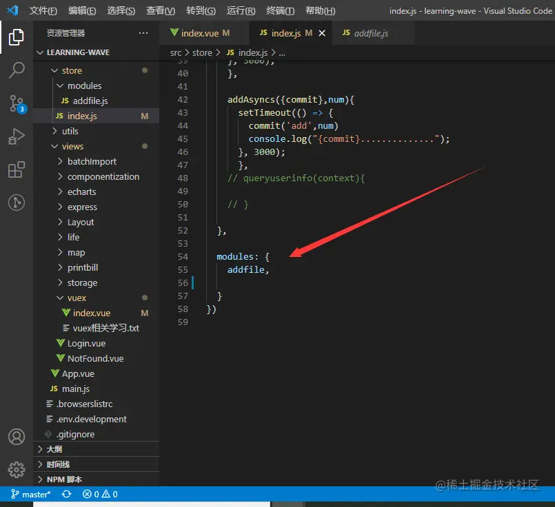Click the src breadcrumb segment
This screenshot has height=507, width=555.
[x=176, y=52]
